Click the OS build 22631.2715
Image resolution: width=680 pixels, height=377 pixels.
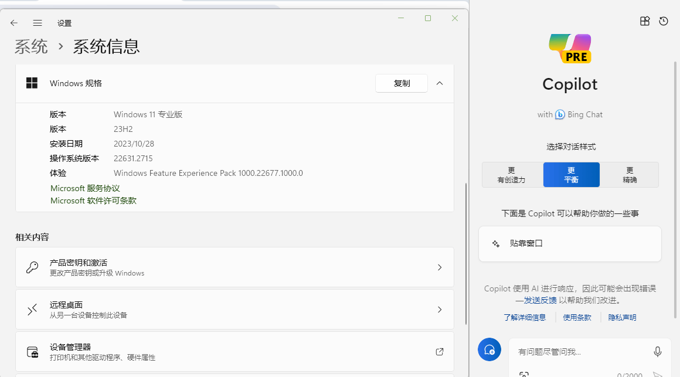(x=133, y=158)
